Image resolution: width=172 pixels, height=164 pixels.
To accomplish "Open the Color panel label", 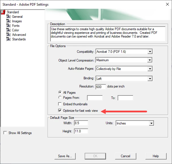I will 16,30.
